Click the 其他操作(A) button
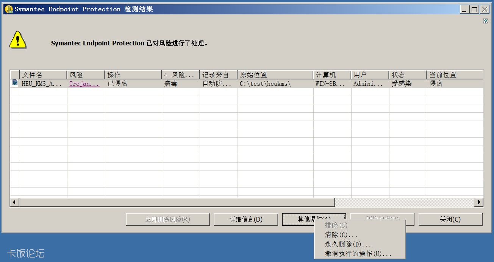This screenshot has width=494, height=262. pos(314,219)
